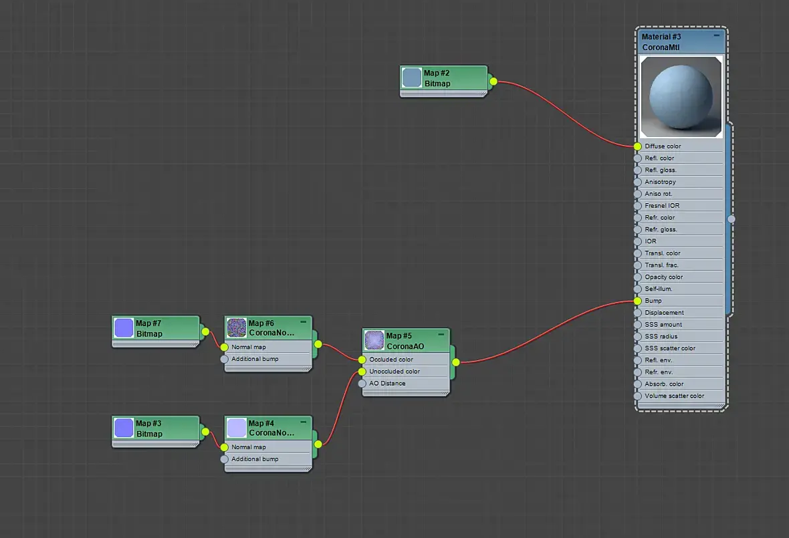Click the AO Distance input socket
Viewport: 789px width, 538px height.
pyautogui.click(x=362, y=384)
